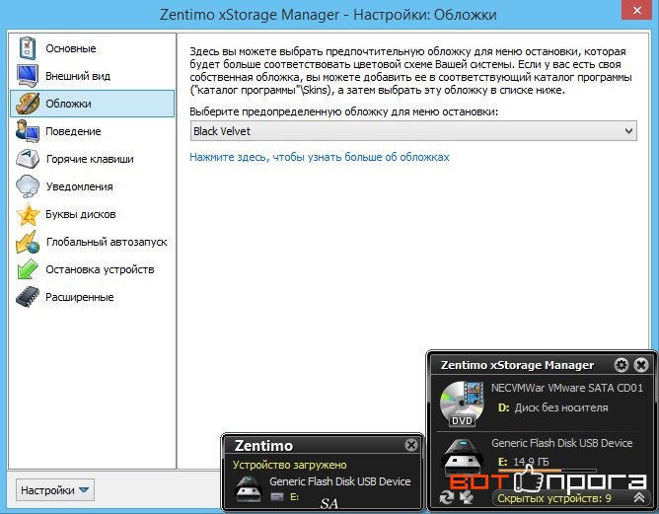Viewport: 659px width, 514px height.
Task: Select the Горячие клавиши settings section
Action: (92, 159)
